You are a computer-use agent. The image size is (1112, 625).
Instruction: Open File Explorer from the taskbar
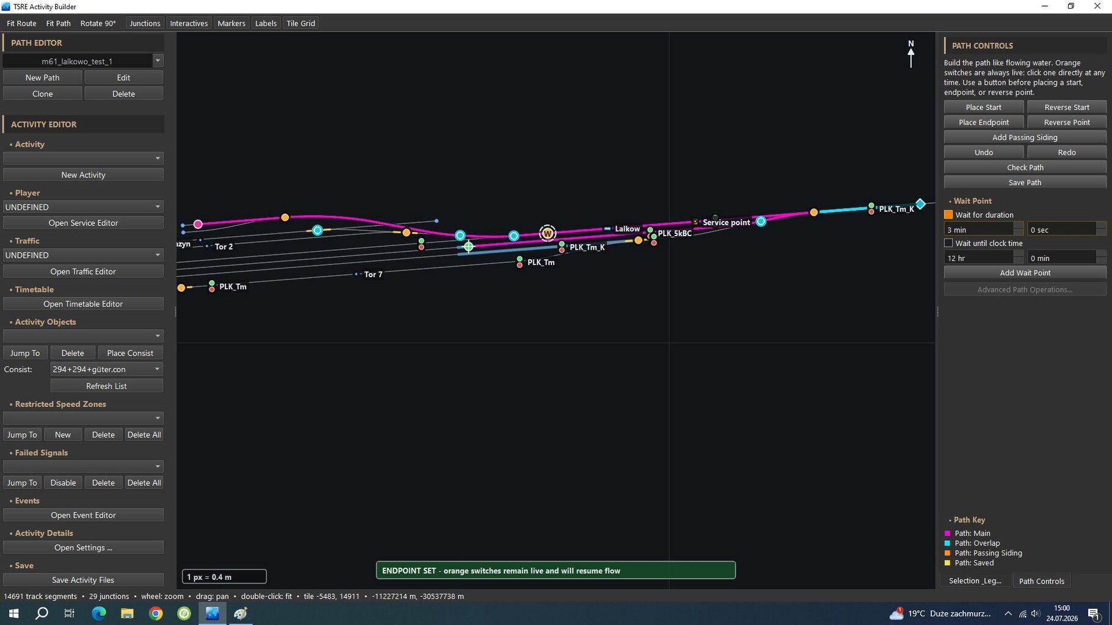127,613
